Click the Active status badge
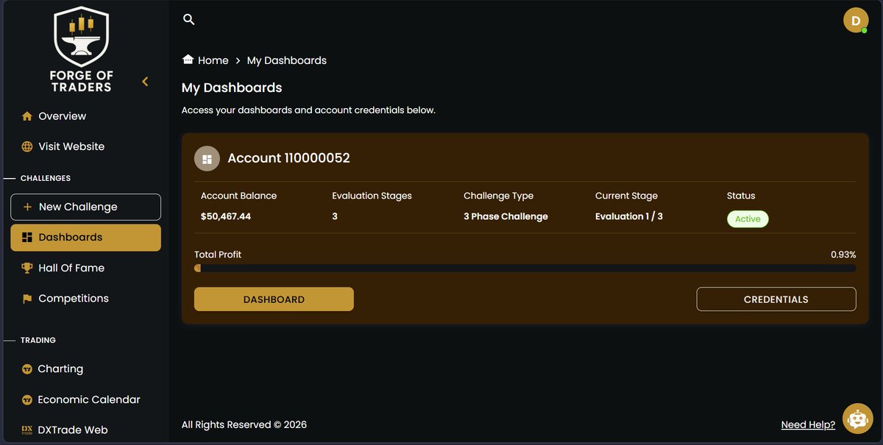 [748, 218]
